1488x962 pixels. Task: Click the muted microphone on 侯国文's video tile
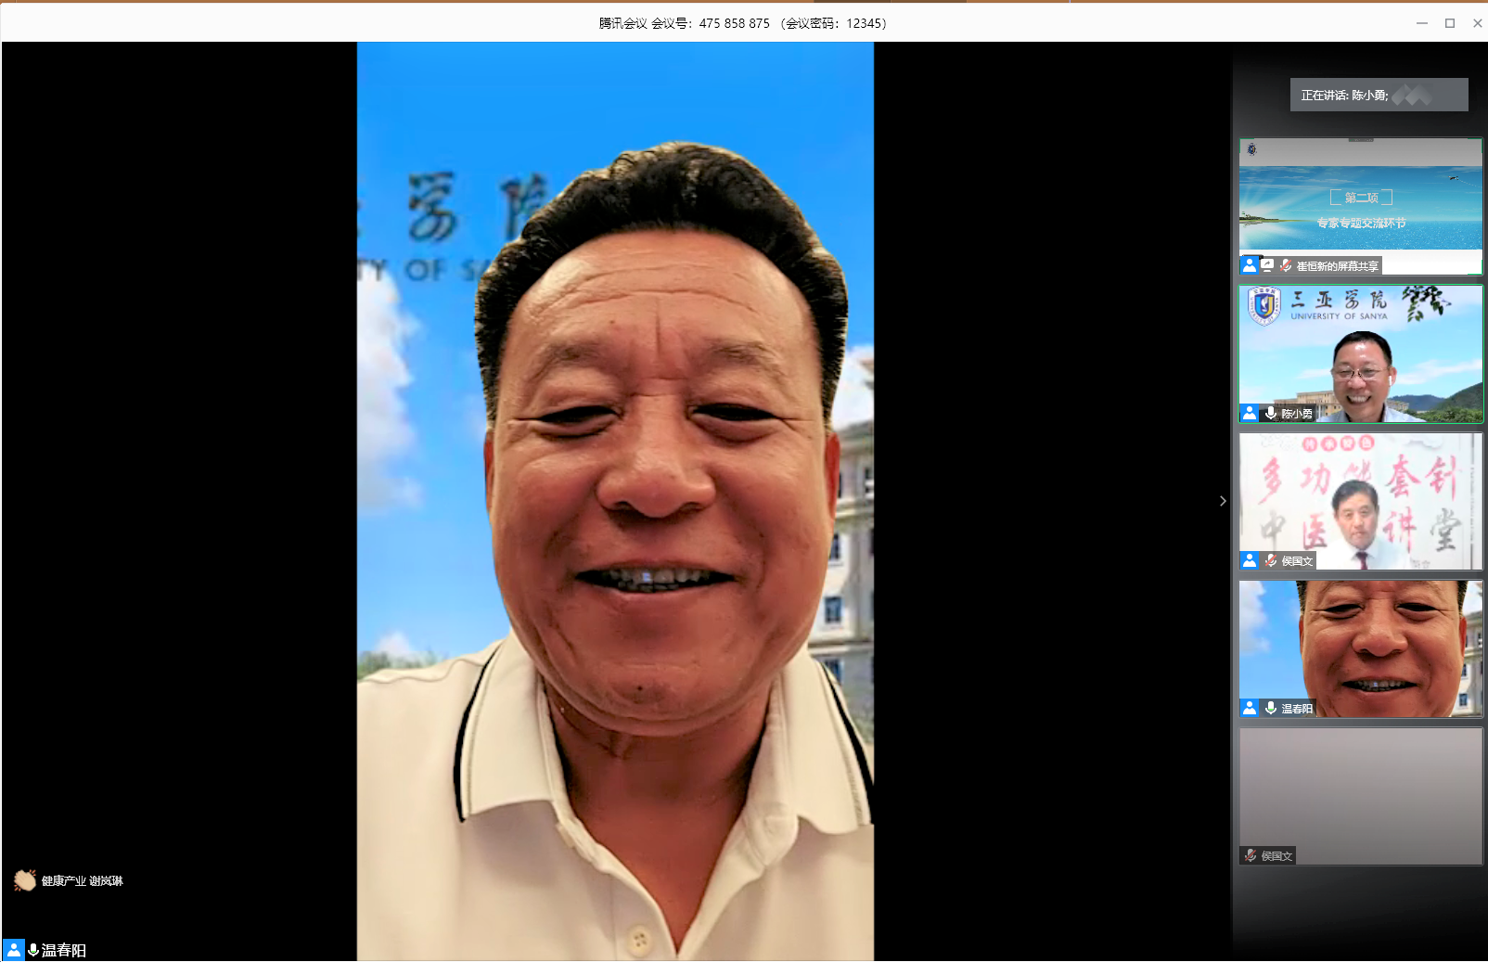click(1271, 560)
